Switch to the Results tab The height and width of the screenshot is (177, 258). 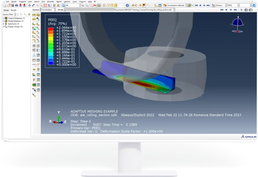coord(14,10)
